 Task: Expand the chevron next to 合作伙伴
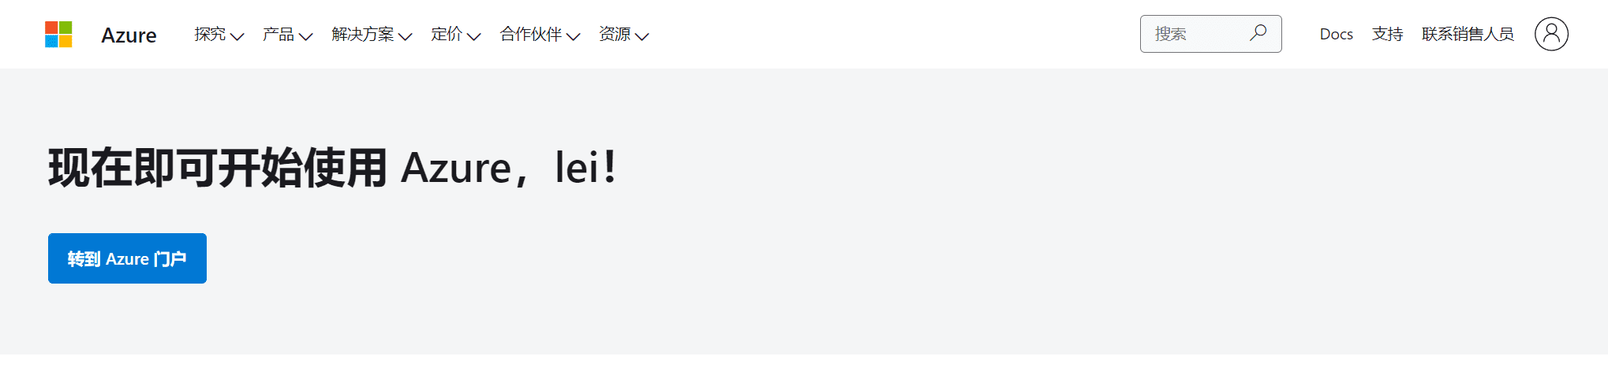click(573, 36)
